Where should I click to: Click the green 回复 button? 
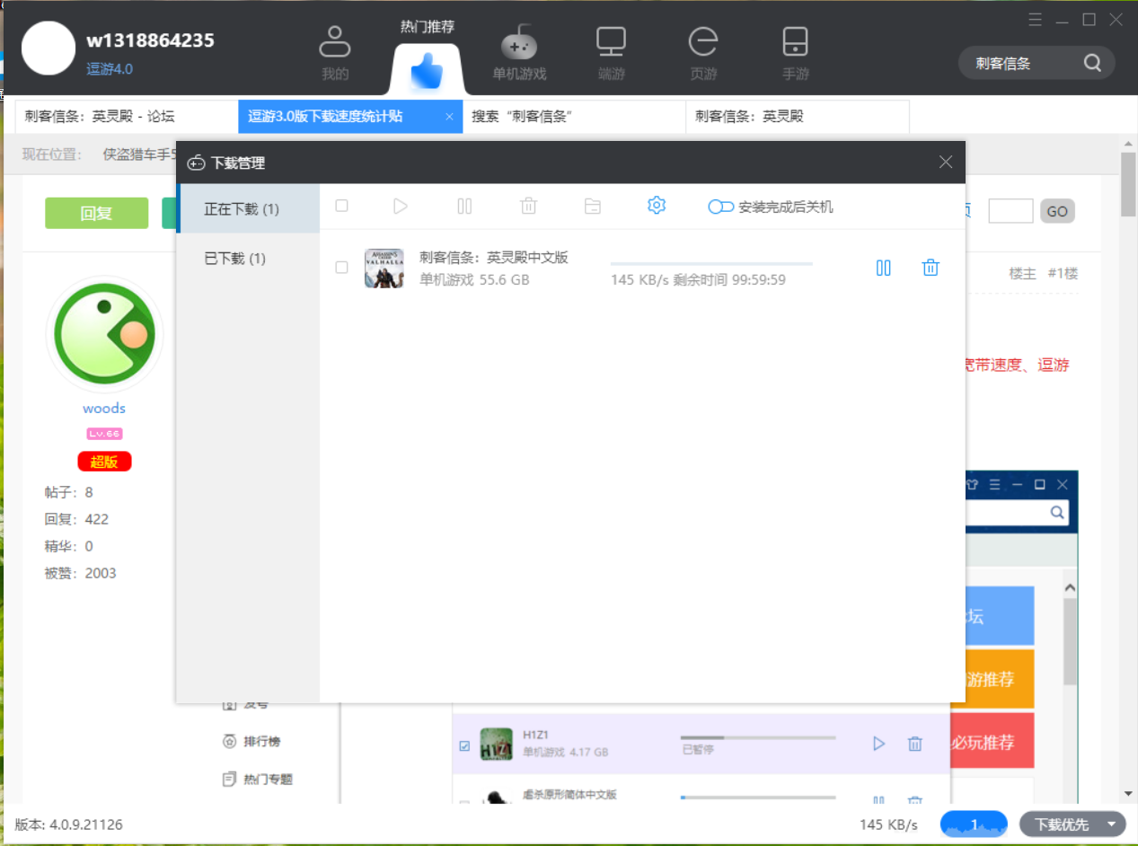[96, 213]
